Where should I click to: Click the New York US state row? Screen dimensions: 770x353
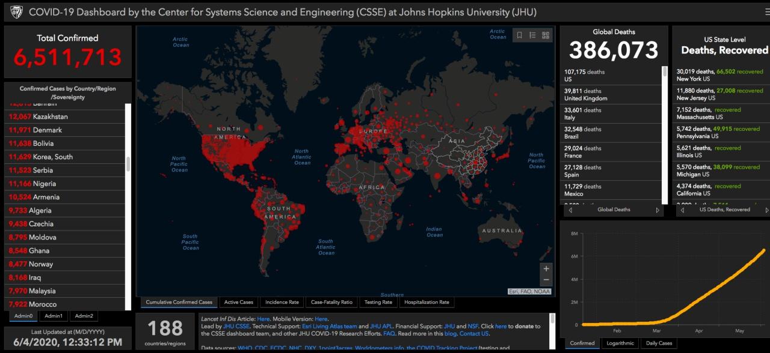(x=721, y=75)
